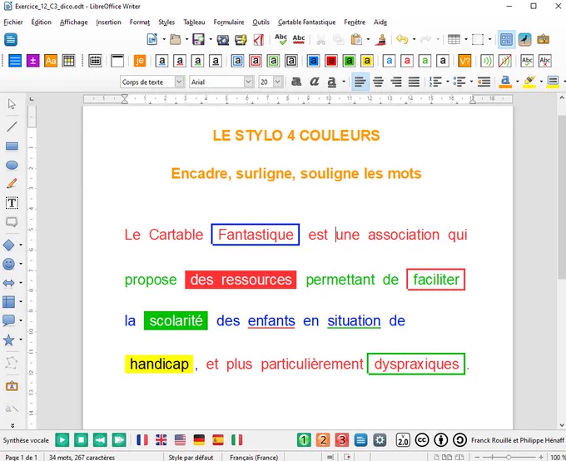Run the spelling check (Abc checkmark)
The height and width of the screenshot is (461, 566).
click(x=281, y=39)
